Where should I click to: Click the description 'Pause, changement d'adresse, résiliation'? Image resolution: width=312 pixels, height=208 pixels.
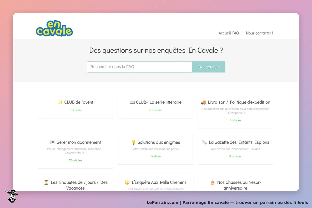75,151
